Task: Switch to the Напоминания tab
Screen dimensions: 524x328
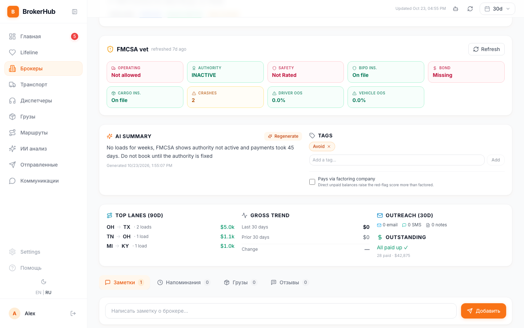Action: point(183,282)
